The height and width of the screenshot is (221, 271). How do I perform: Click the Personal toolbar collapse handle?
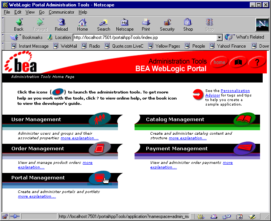pyautogui.click(x=3, y=46)
